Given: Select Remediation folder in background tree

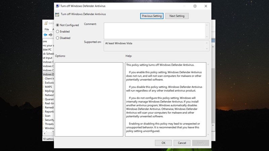Looking at the screenshot, I should [x=49, y=107].
